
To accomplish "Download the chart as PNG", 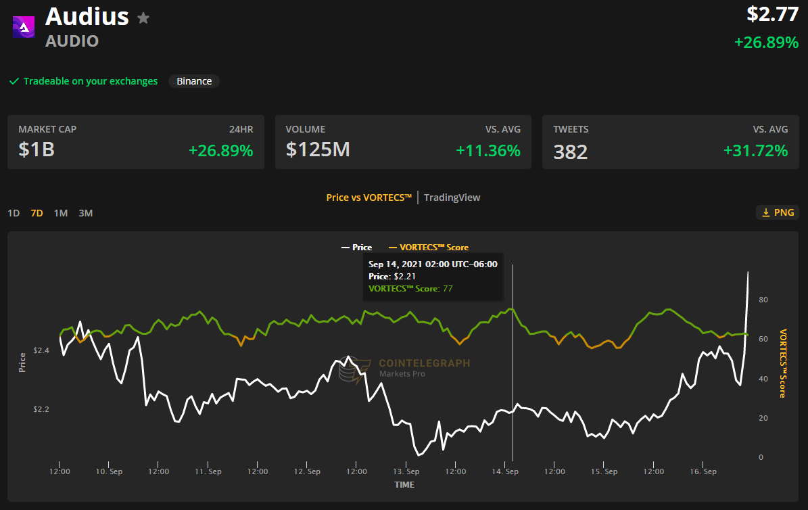I will 777,212.
